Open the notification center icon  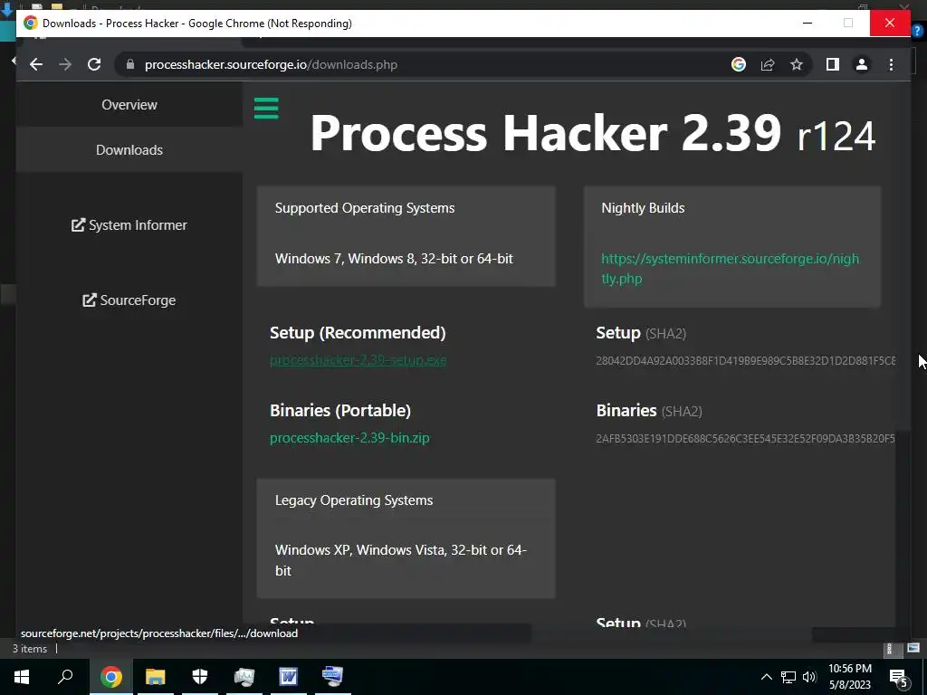click(899, 678)
